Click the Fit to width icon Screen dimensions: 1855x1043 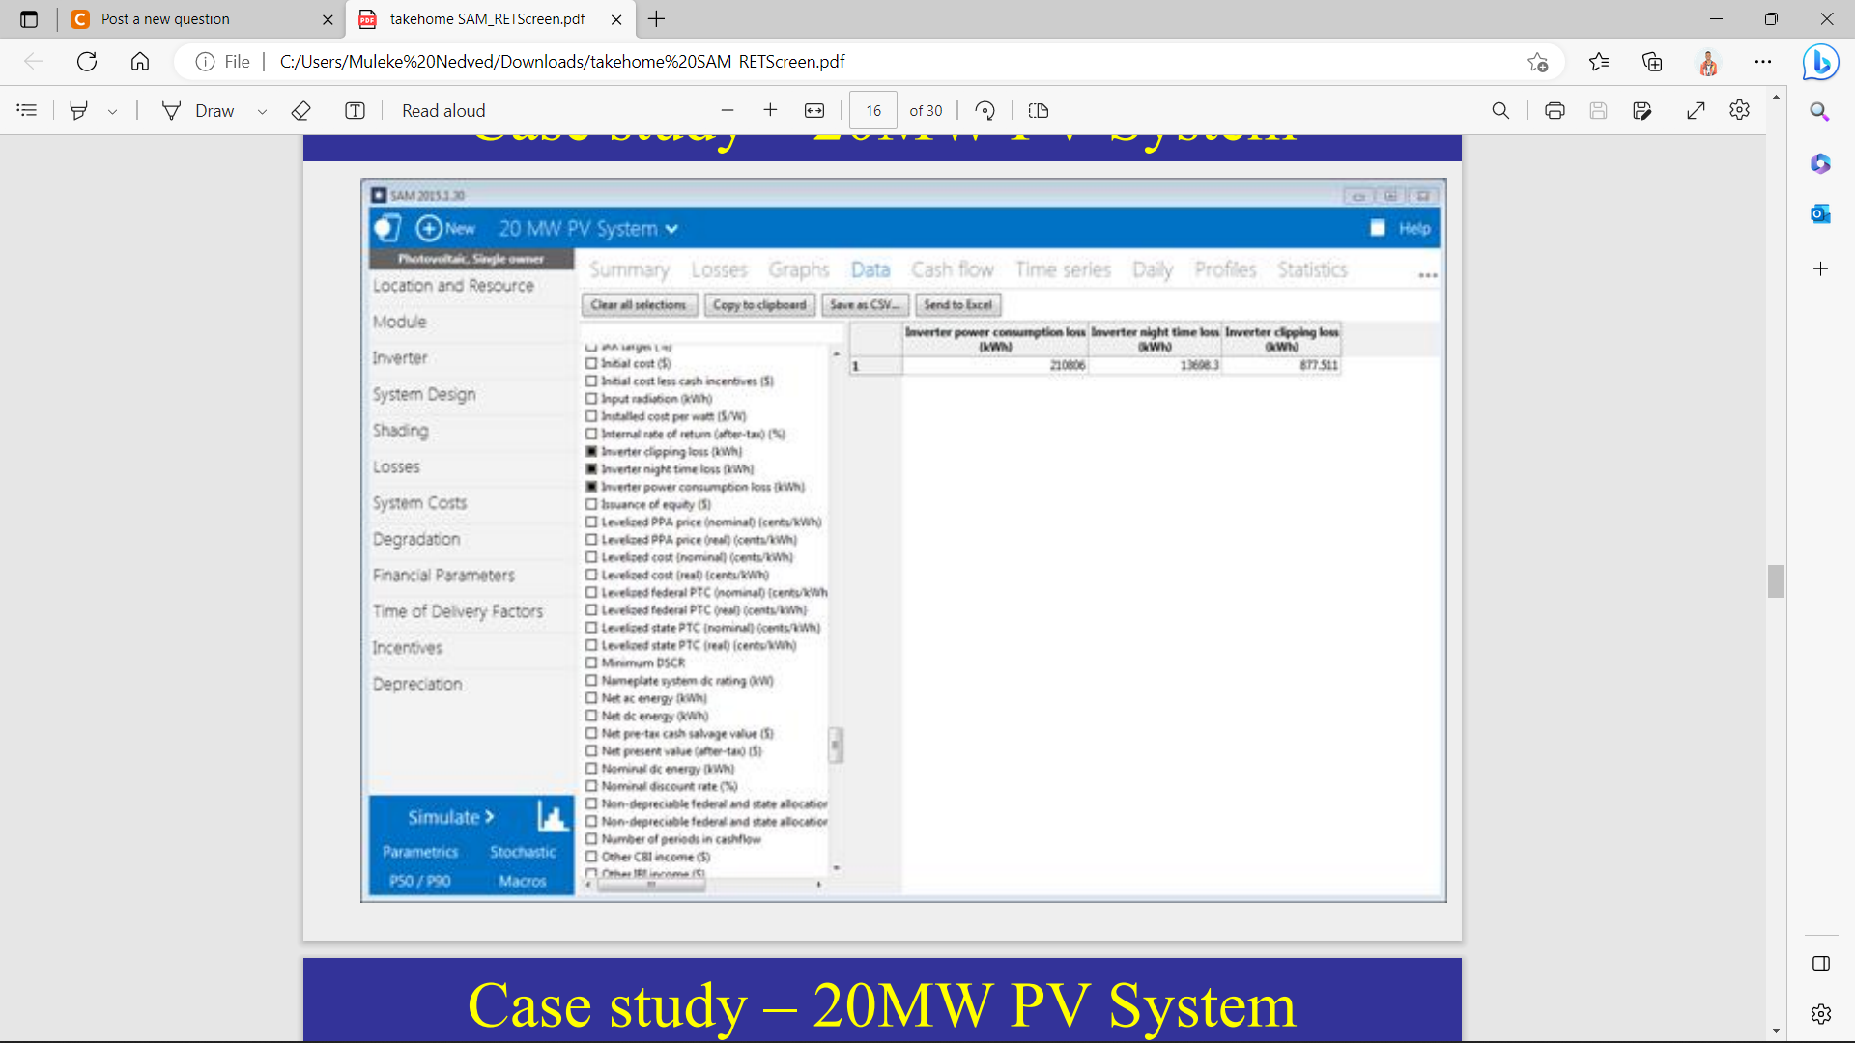814,111
